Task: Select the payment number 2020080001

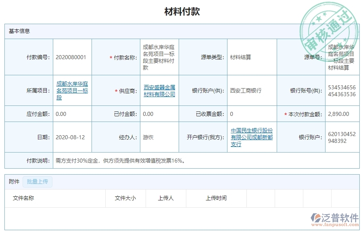Action: coord(71,57)
